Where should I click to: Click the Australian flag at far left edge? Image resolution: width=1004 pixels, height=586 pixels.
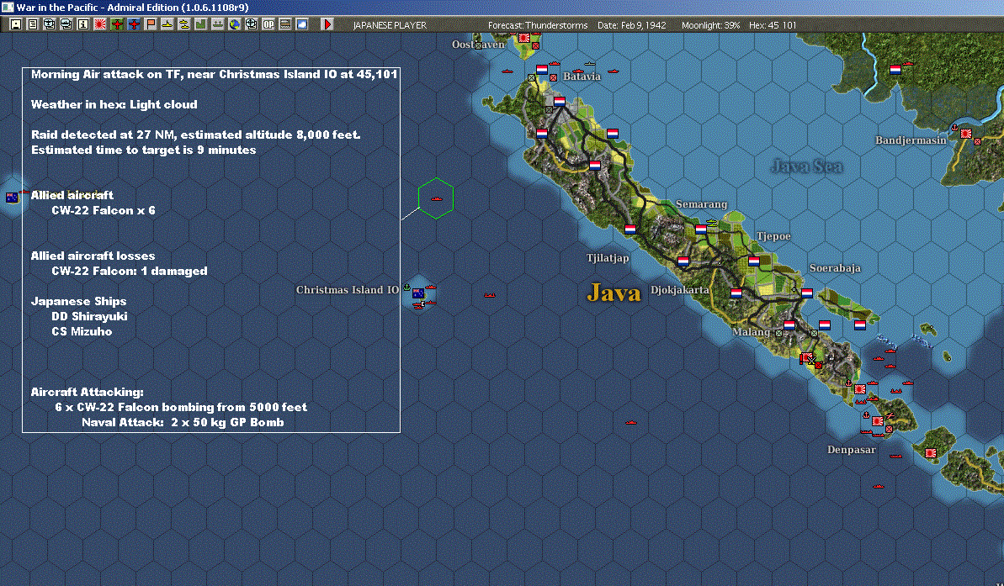(x=12, y=198)
